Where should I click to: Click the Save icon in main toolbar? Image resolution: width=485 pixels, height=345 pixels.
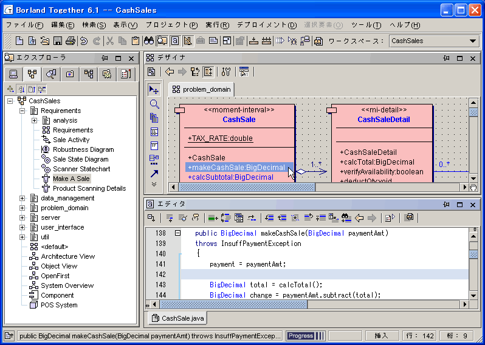pyautogui.click(x=58, y=41)
